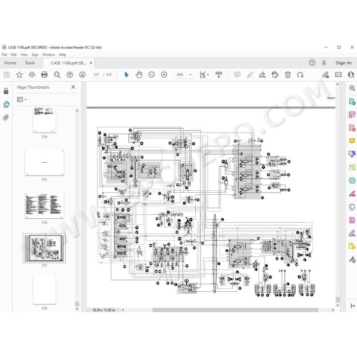Add file to starred bookmark

[x=19, y=74]
